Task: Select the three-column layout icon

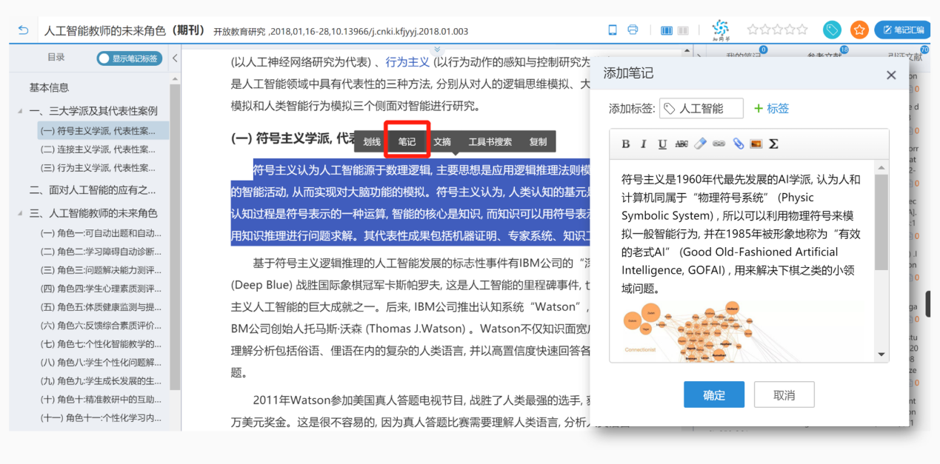Action: tap(666, 30)
